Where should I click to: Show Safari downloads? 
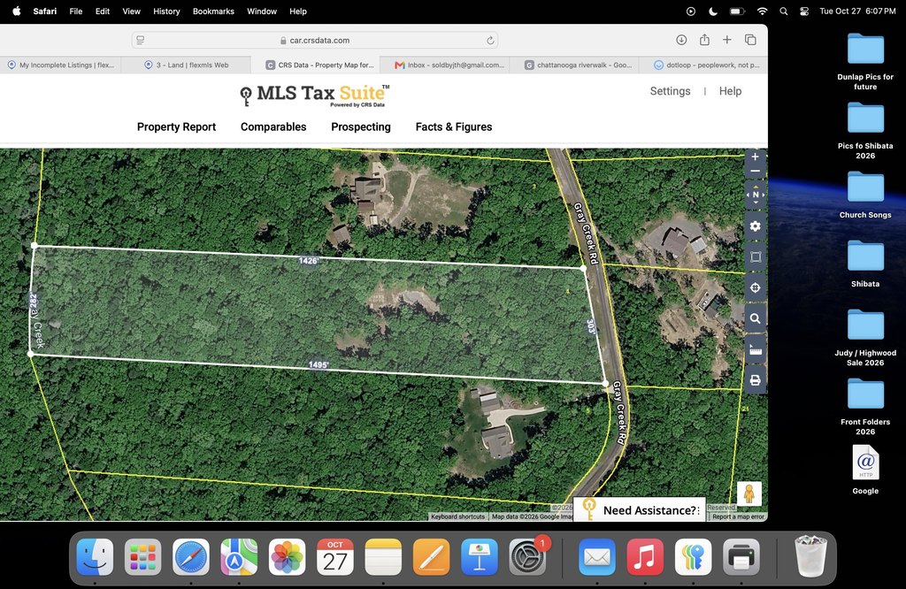[x=681, y=40]
